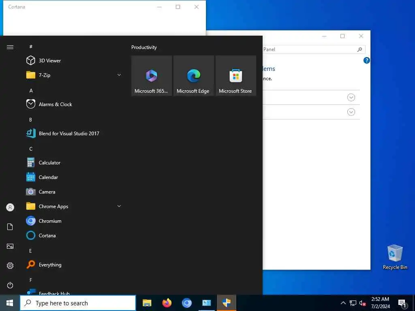Open the Calendar app

74,177
